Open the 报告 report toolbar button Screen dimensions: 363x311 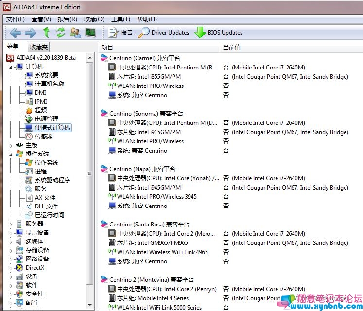click(x=121, y=33)
